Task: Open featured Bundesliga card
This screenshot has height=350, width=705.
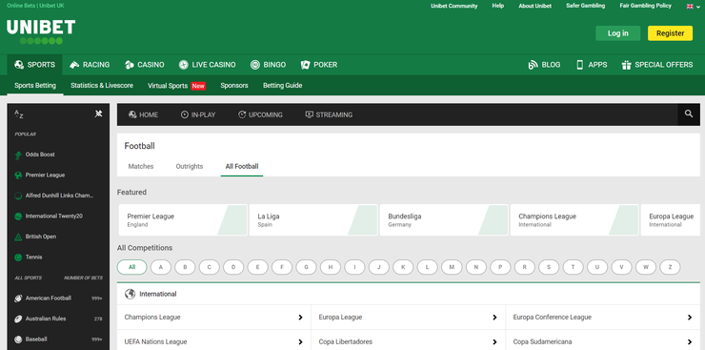Action: point(444,220)
